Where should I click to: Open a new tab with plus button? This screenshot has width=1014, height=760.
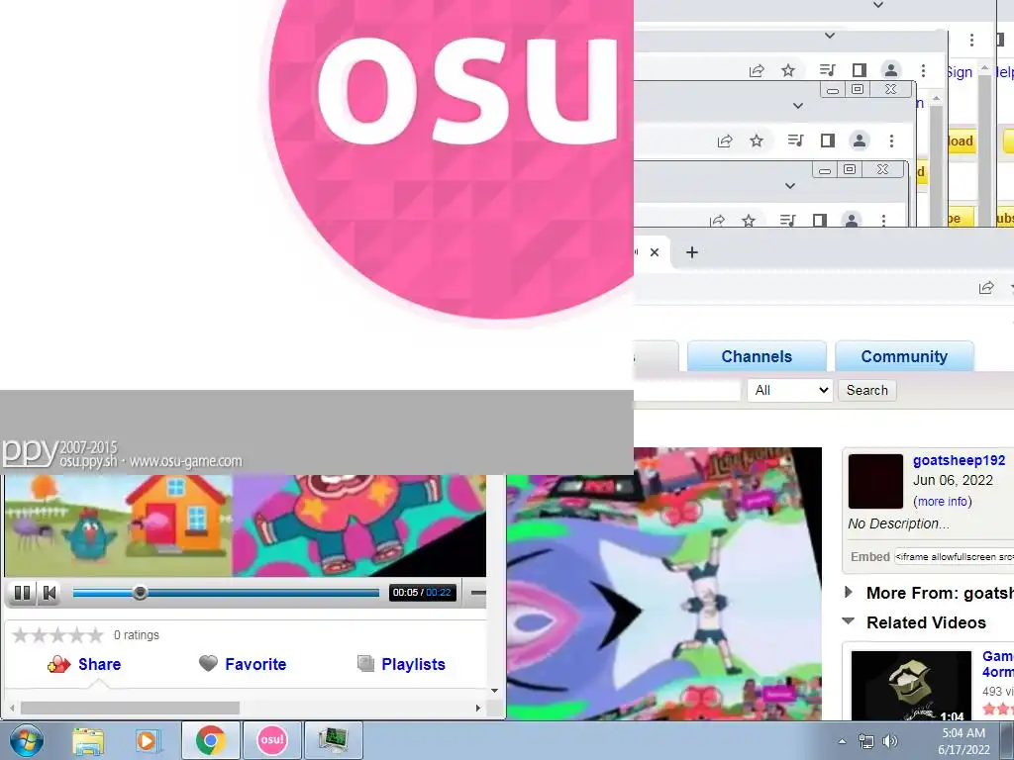pyautogui.click(x=692, y=252)
